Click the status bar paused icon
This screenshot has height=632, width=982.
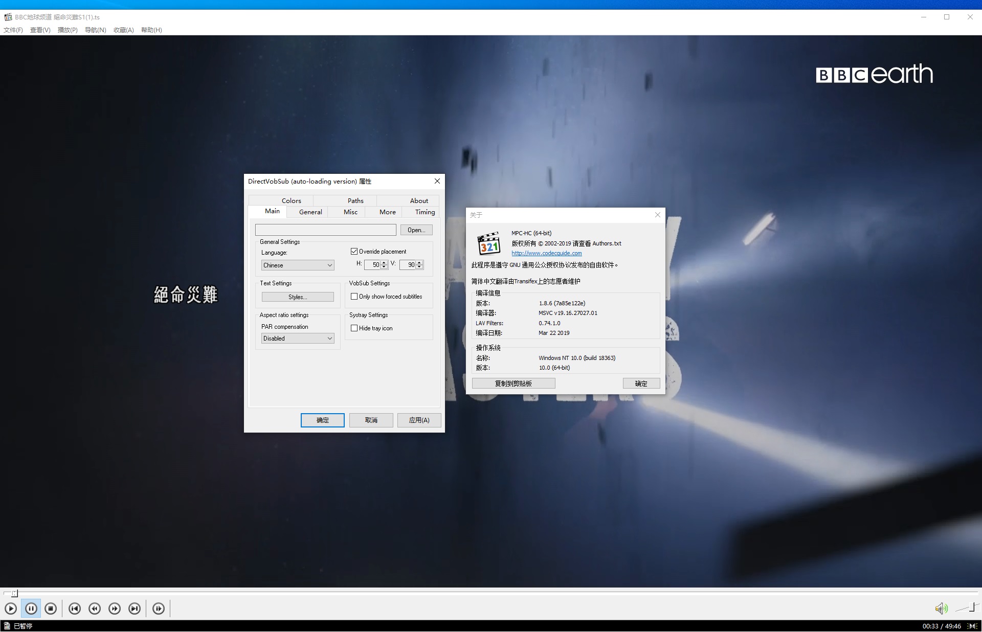(7, 626)
